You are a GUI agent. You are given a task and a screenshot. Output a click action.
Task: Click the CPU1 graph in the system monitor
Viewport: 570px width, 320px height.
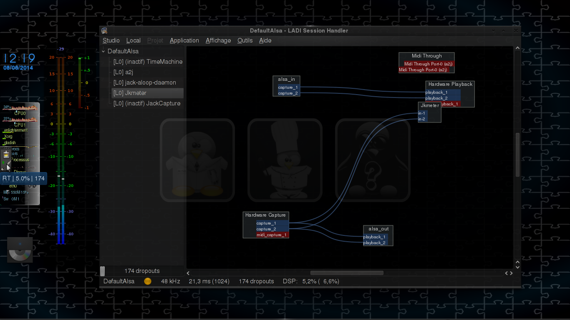pyautogui.click(x=20, y=120)
